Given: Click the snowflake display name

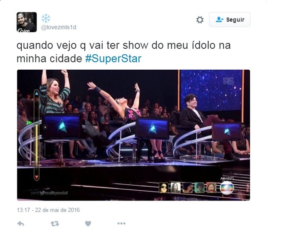Looking at the screenshot, I should 46,18.
